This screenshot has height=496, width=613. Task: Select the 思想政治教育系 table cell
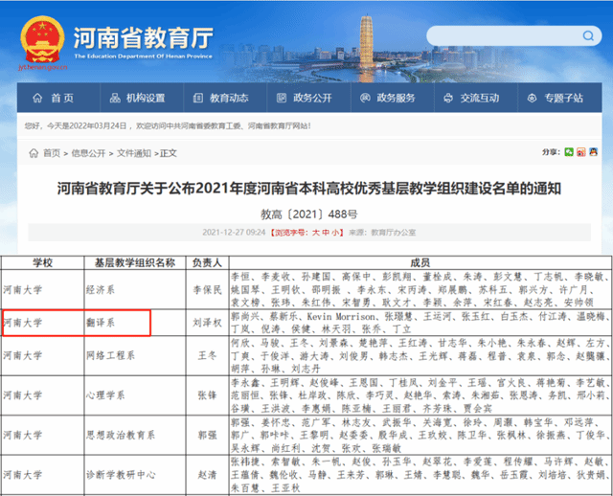135,435
